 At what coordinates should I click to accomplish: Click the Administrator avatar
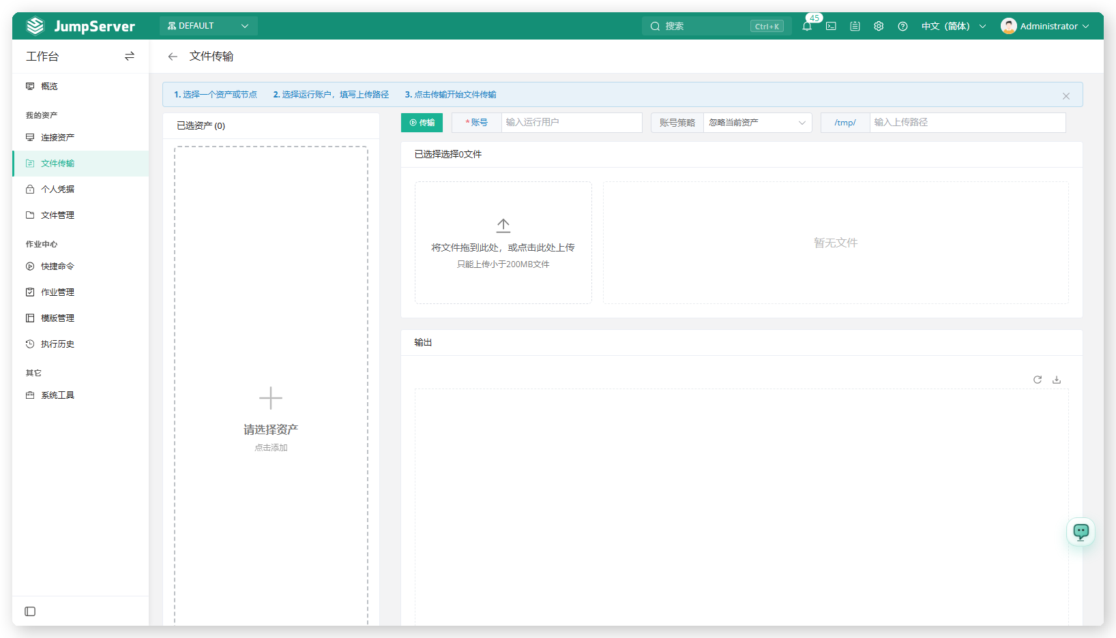pyautogui.click(x=1008, y=26)
